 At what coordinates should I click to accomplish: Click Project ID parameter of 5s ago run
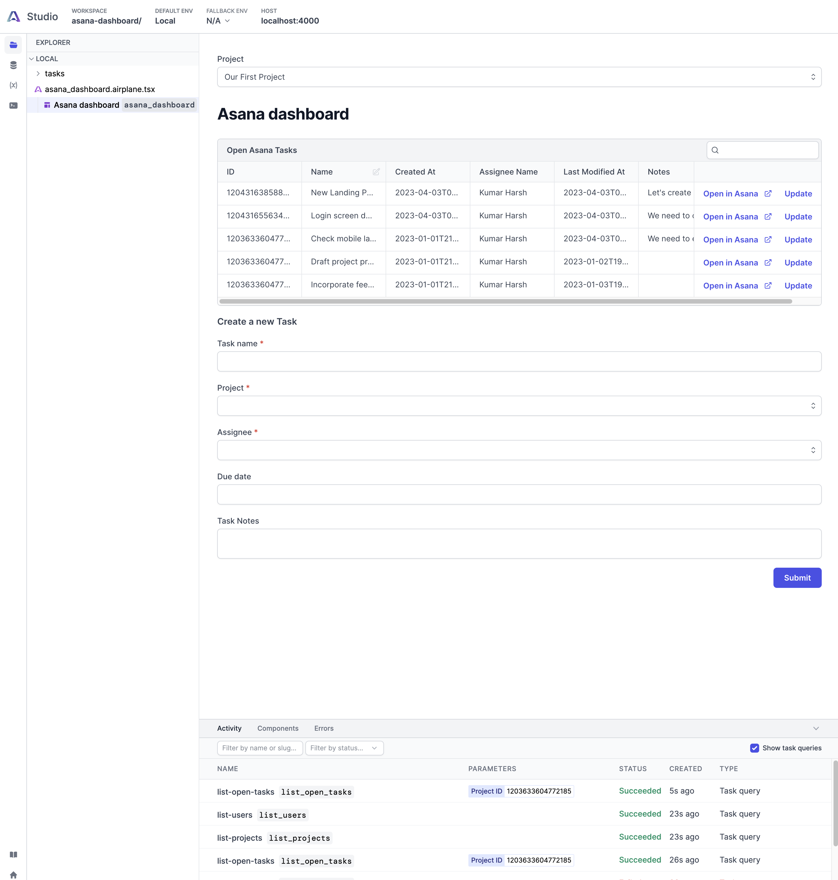point(521,791)
